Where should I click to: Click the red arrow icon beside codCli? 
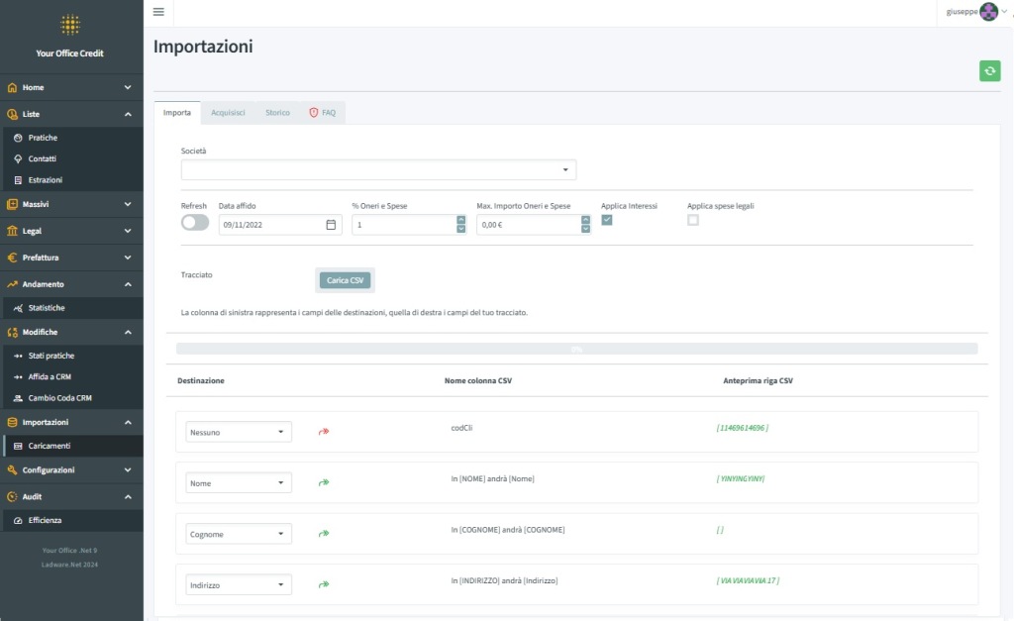coord(324,432)
